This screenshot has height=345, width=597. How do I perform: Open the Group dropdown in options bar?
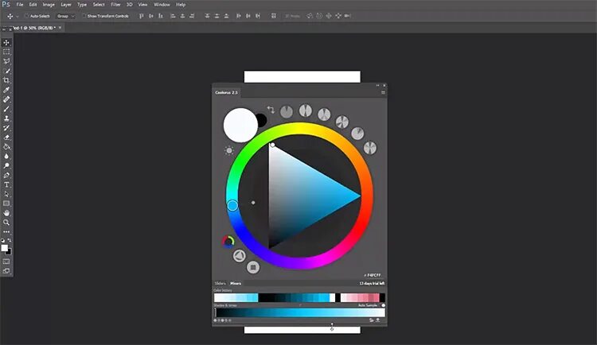click(66, 16)
